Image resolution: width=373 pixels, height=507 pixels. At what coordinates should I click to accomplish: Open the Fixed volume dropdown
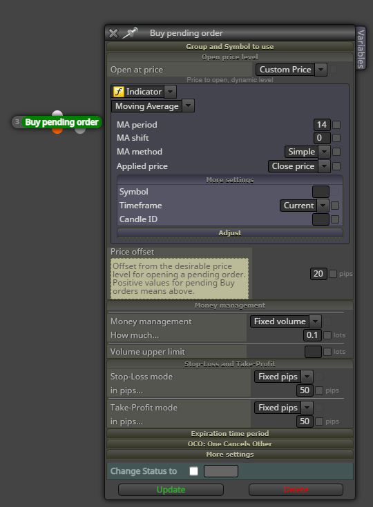coord(286,321)
